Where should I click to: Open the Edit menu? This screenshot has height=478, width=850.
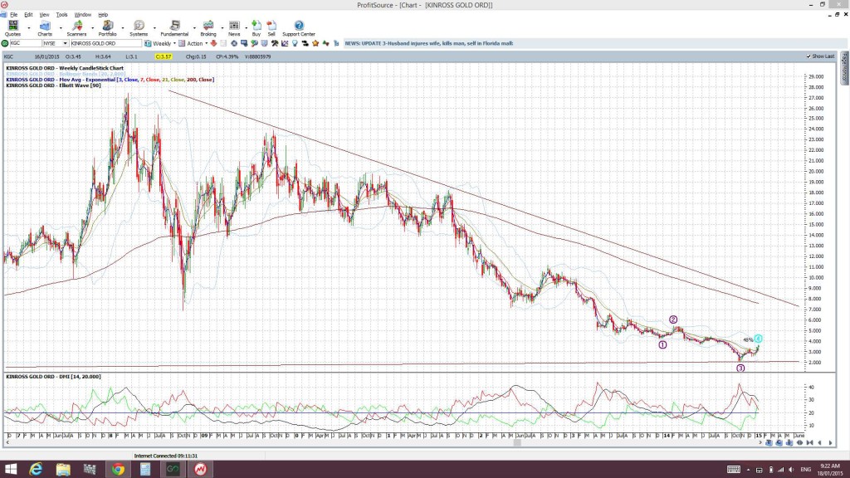coord(28,15)
